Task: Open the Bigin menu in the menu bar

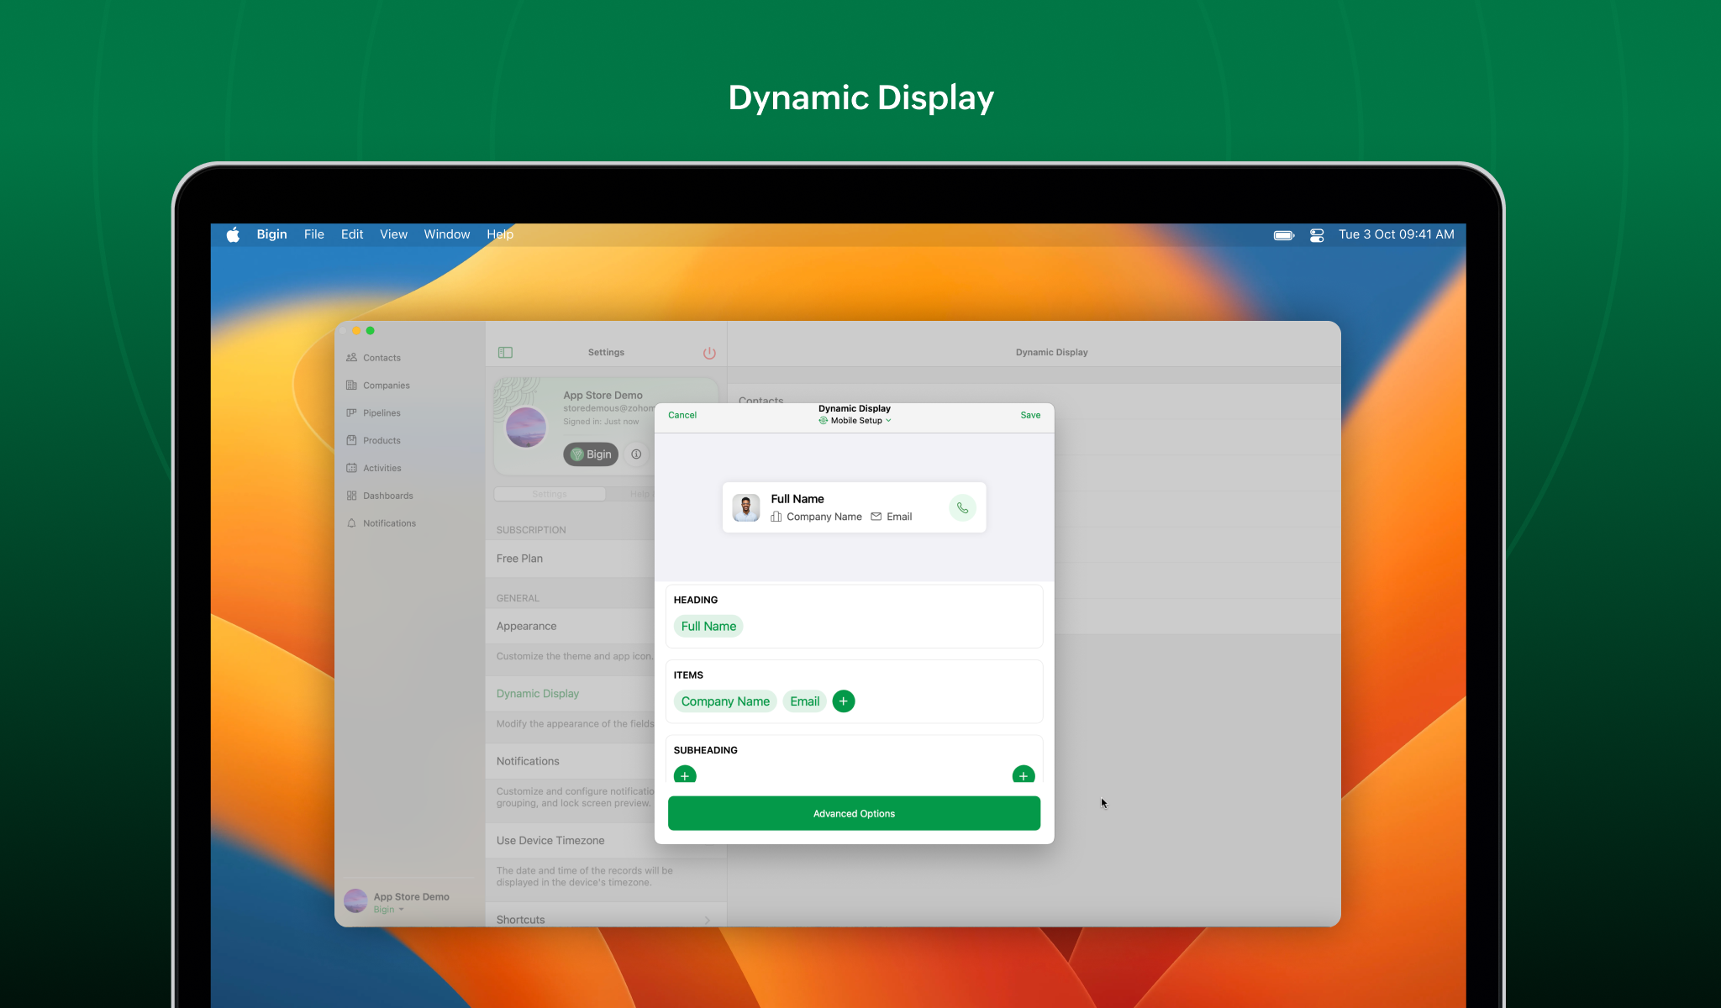Action: pos(271,234)
